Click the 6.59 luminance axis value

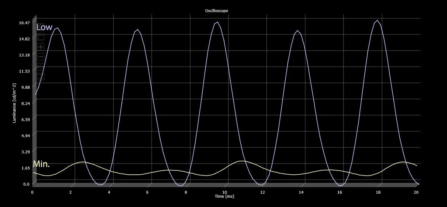[26, 119]
